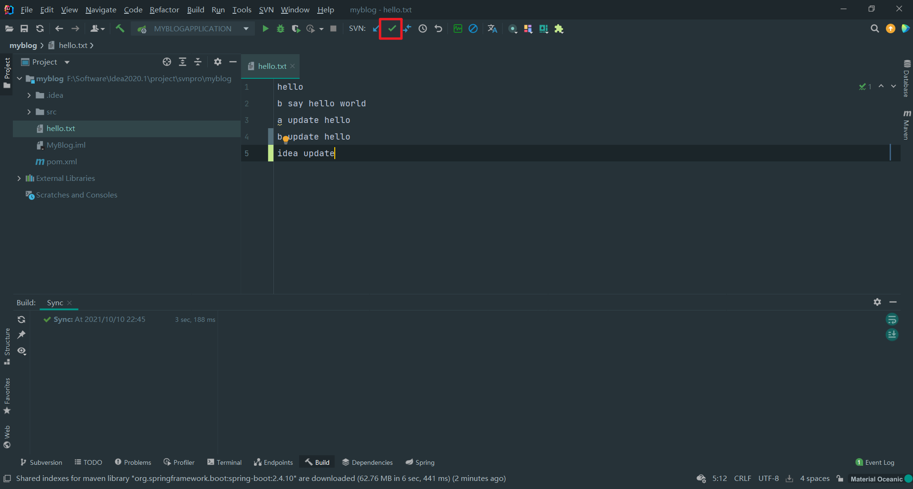Click the orange update arrow icon
Screen dimensions: 913x489
pyautogui.click(x=890, y=29)
